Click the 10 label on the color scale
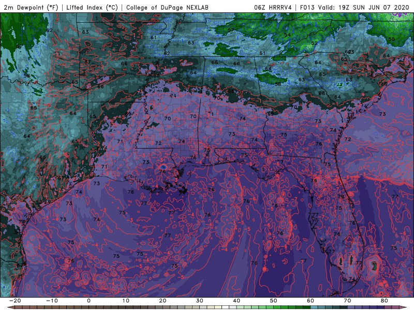414x310 pixels. [126, 301]
